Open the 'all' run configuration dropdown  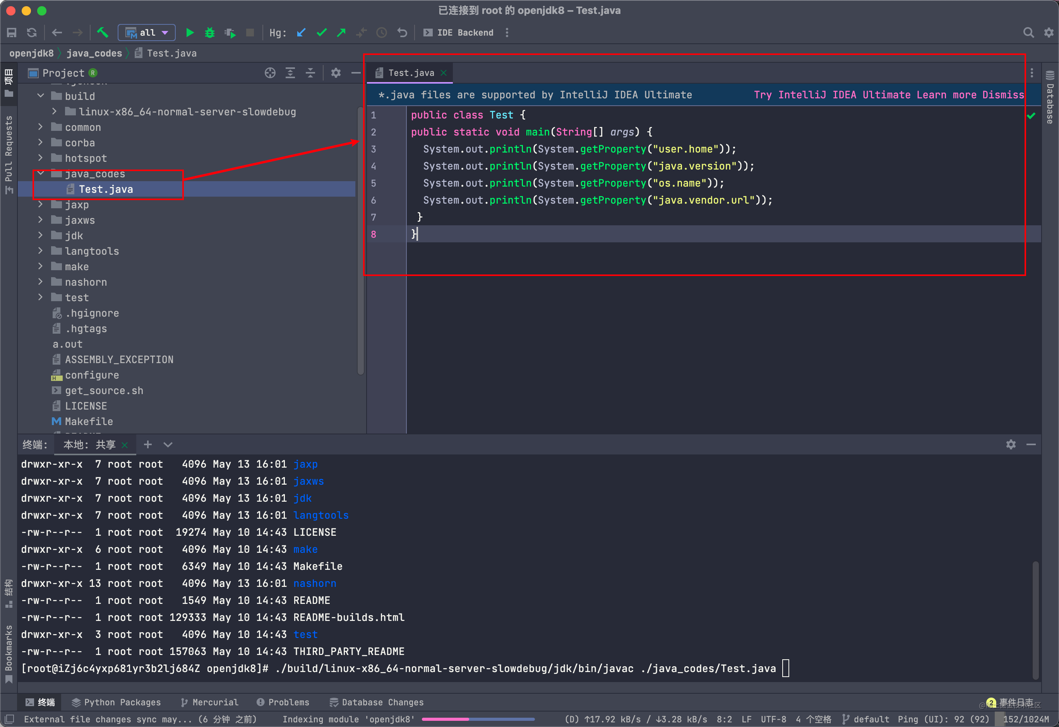point(147,33)
